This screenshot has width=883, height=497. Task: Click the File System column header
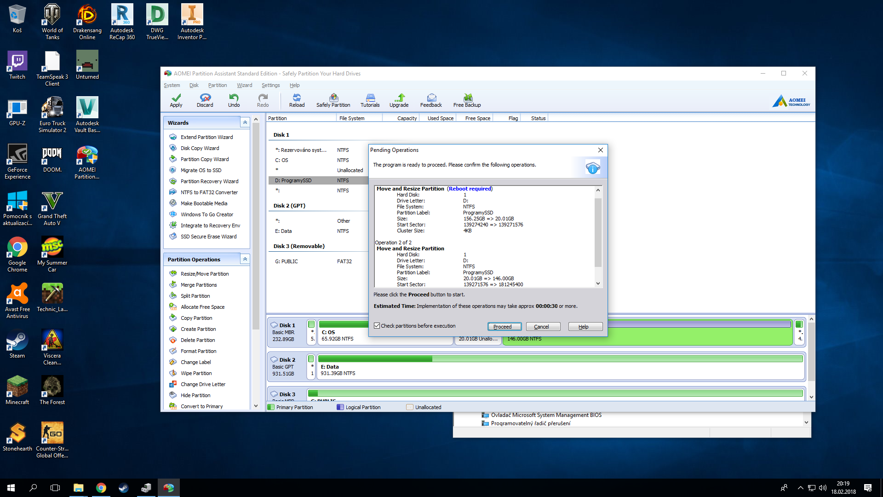359,118
